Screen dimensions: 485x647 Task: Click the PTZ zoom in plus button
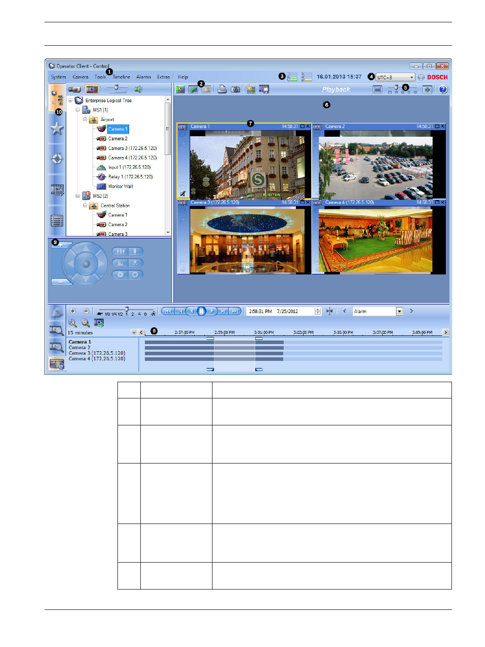point(61,245)
